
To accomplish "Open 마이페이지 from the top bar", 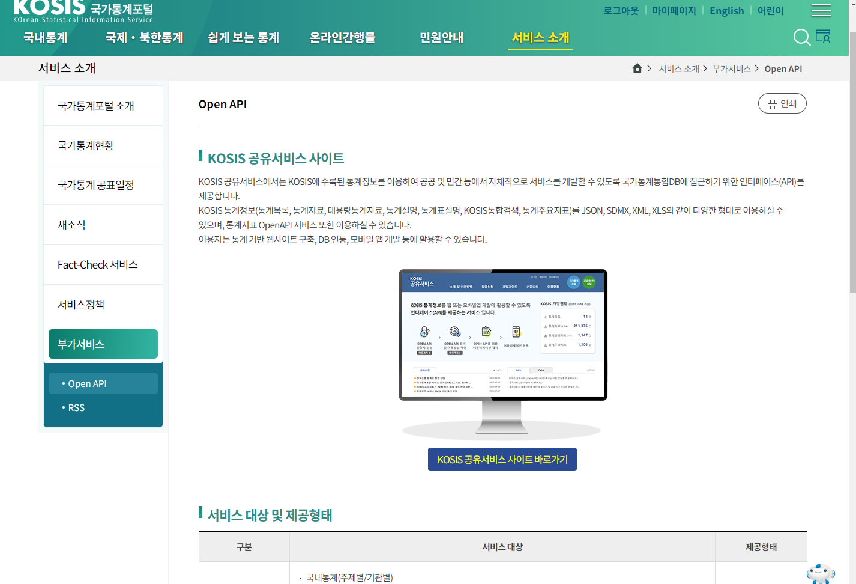I will [674, 10].
